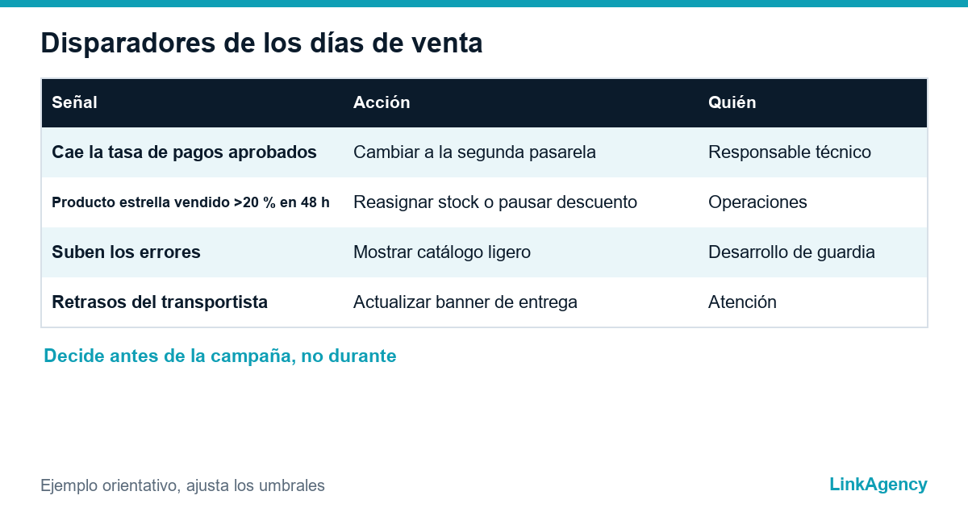Click the footnote 'Ejemplo orientativo, ajusta los umbrales'
Image resolution: width=968 pixels, height=508 pixels.
pyautogui.click(x=183, y=485)
